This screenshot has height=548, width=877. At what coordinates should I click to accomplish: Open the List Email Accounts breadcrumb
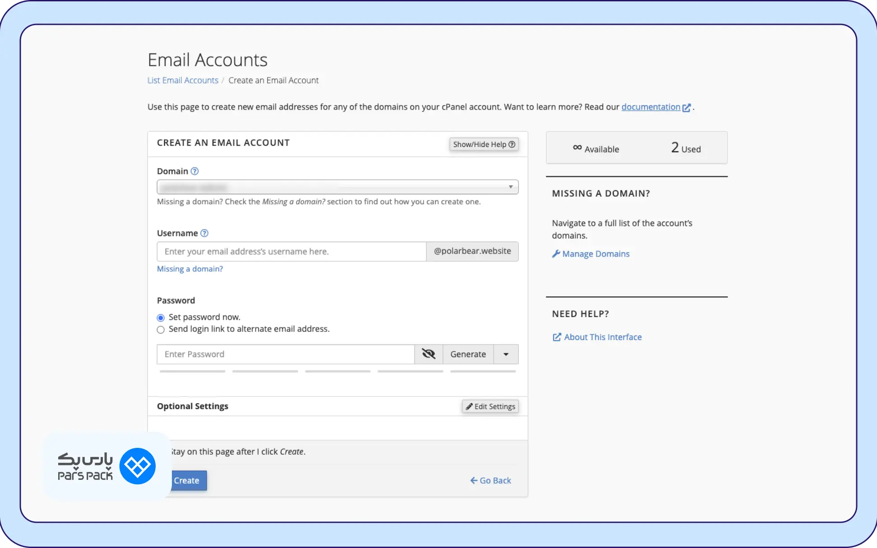[183, 80]
